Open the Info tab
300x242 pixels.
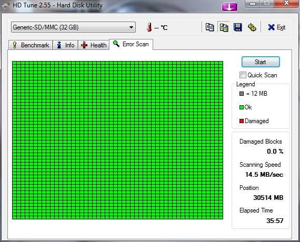(x=65, y=45)
